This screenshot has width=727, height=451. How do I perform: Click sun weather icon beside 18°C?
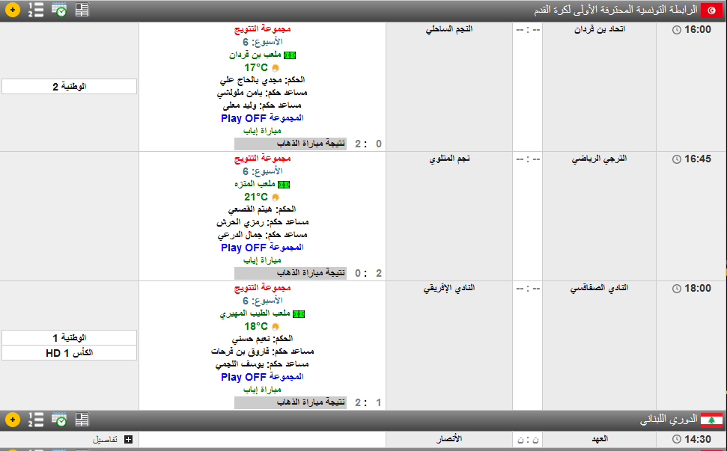pos(276,327)
